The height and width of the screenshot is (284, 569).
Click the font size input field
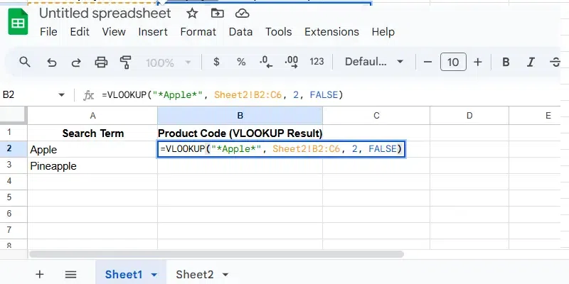point(453,62)
